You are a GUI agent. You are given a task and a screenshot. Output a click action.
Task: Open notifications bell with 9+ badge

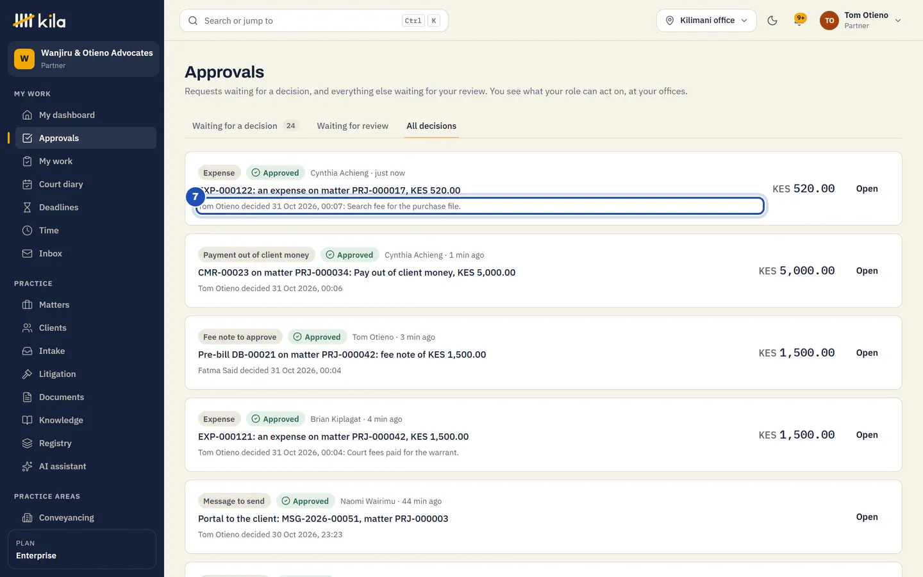tap(799, 20)
